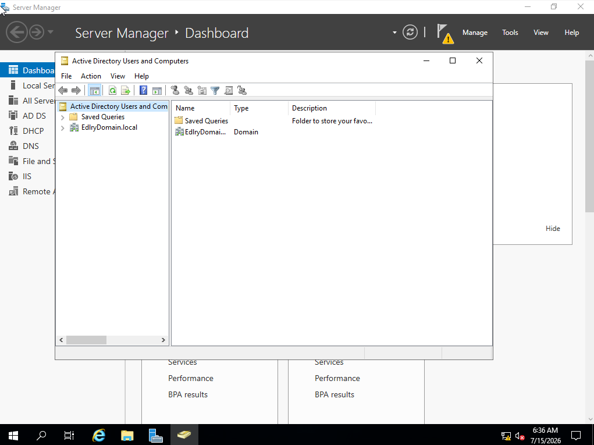Select DNS in Server Manager sidebar

(28, 146)
